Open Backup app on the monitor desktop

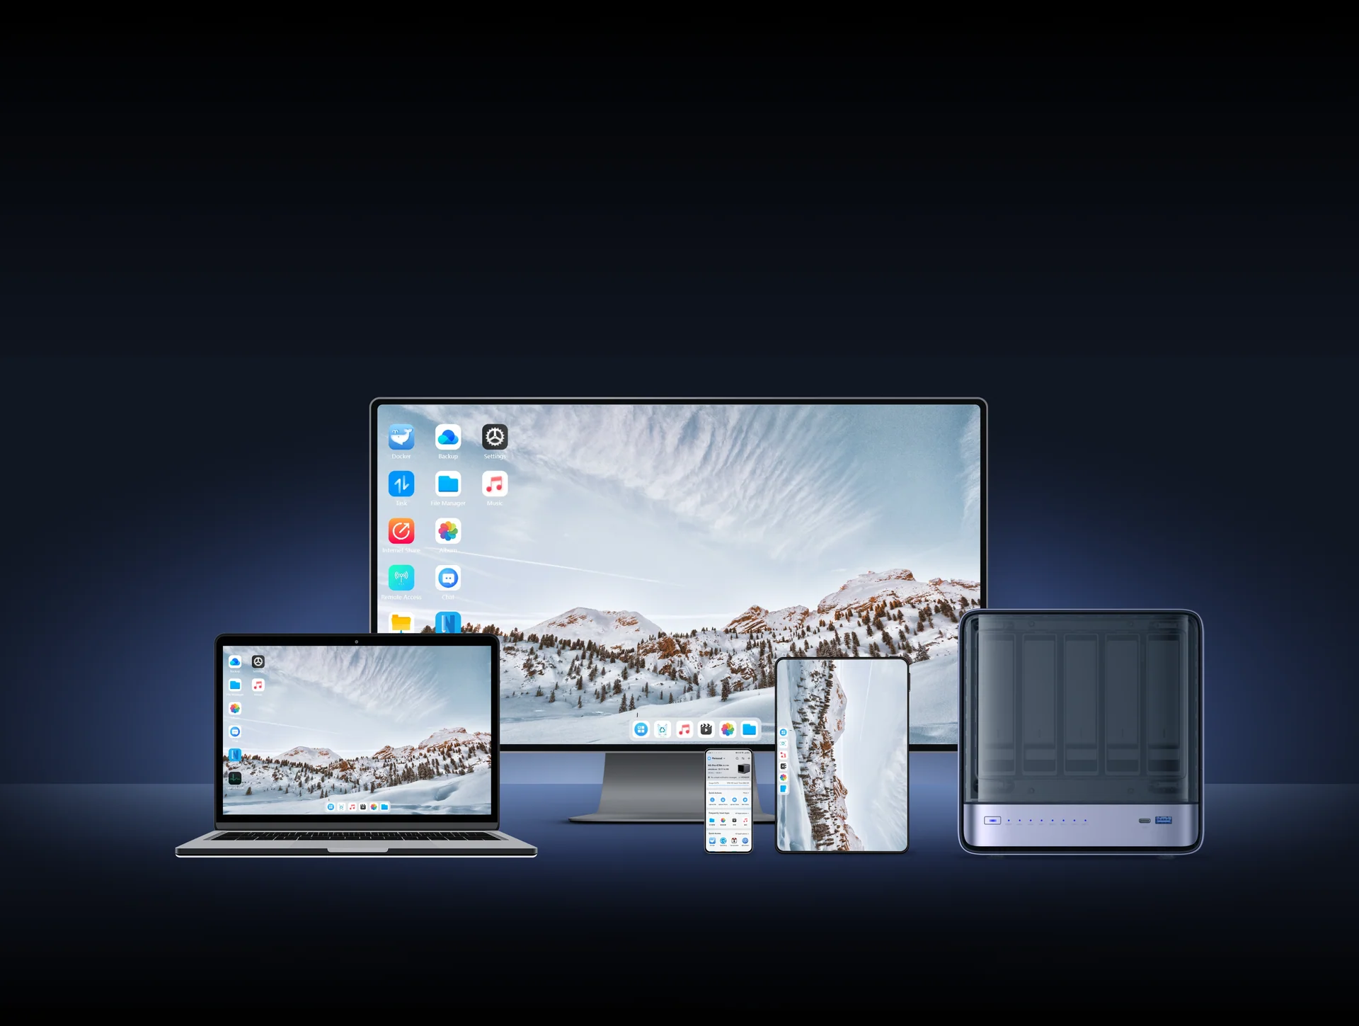tap(448, 438)
